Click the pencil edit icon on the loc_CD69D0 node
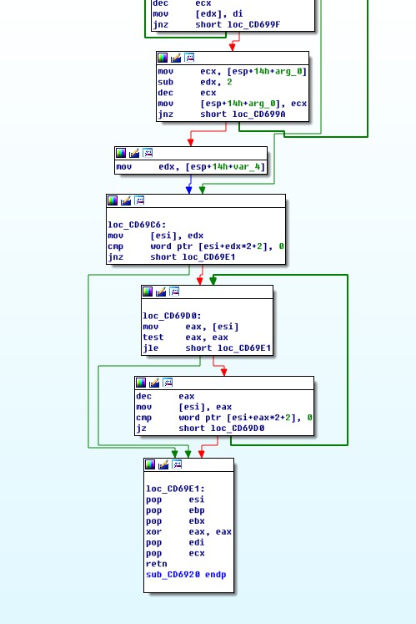Screen dimensions: 416x624 click(161, 292)
